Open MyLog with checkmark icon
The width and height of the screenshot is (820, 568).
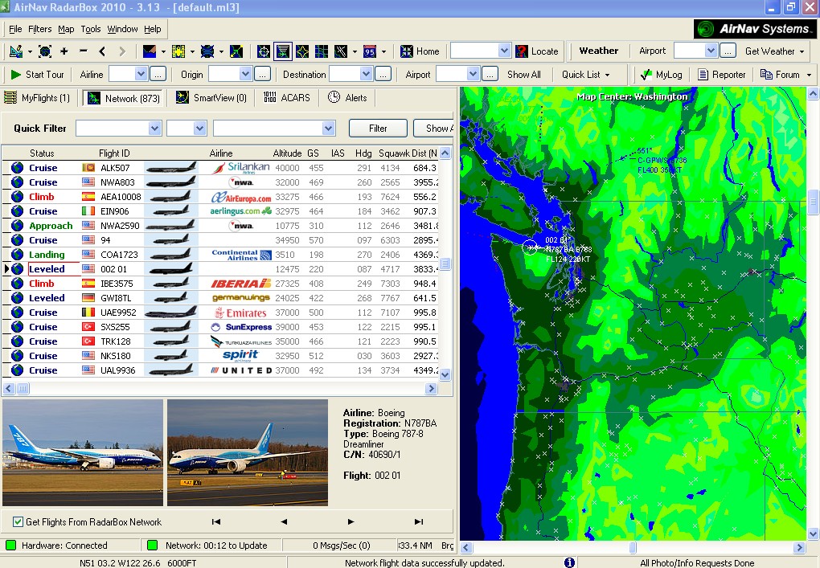click(x=661, y=75)
